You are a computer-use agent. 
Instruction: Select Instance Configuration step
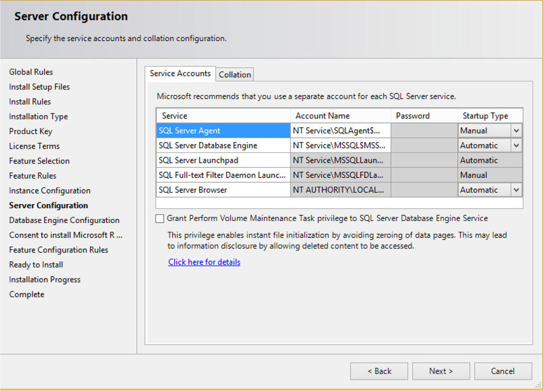[x=50, y=191]
